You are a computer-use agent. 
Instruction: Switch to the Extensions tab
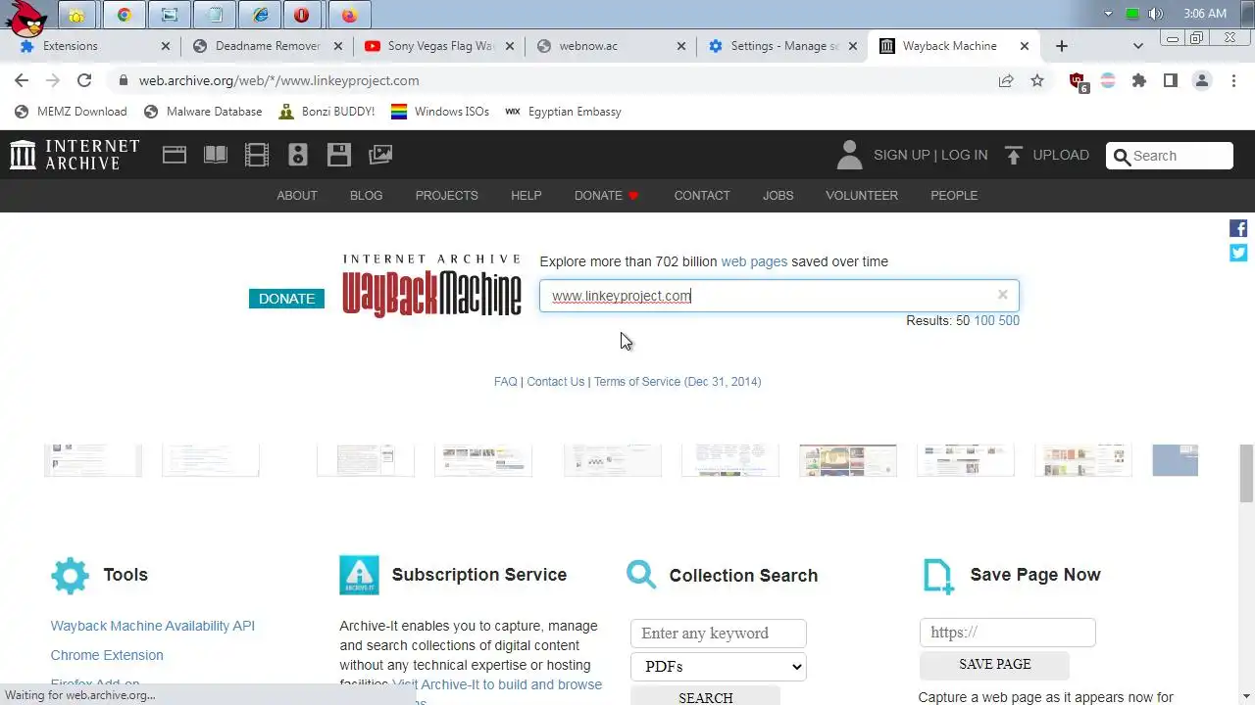(x=95, y=46)
